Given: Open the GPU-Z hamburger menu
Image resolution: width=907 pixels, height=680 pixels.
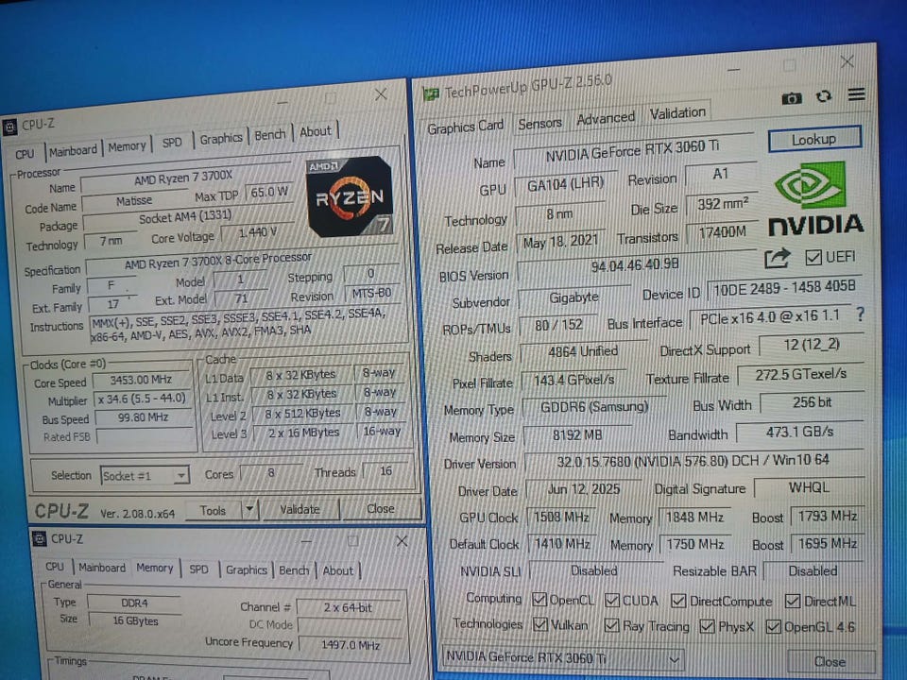Looking at the screenshot, I should [857, 94].
